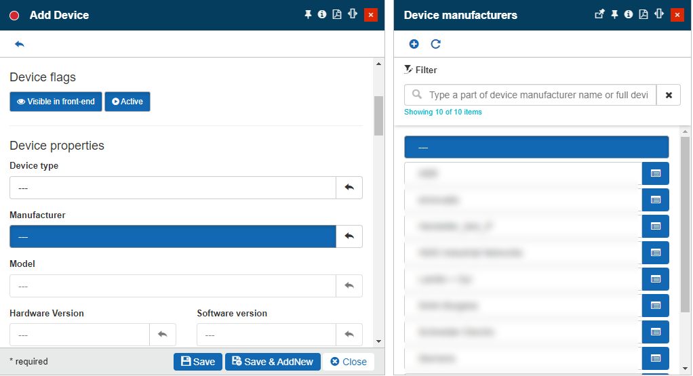The width and height of the screenshot is (693, 376).
Task: Refresh the device manufacturers list
Action: tap(435, 44)
